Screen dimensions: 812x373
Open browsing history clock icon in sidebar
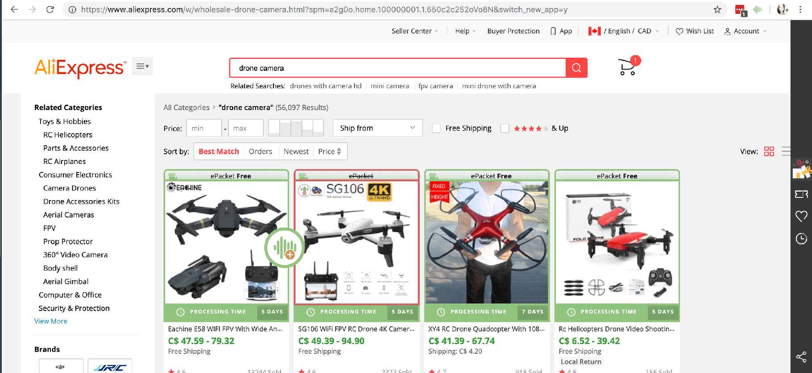point(801,239)
